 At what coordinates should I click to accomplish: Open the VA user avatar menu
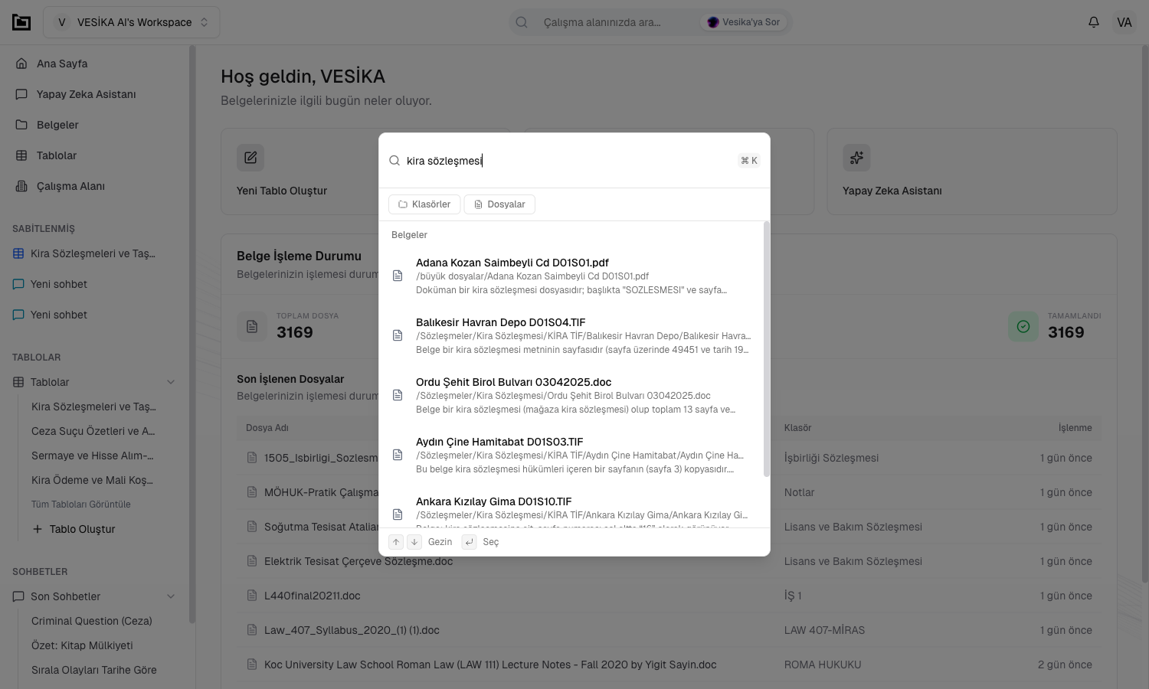point(1124,22)
